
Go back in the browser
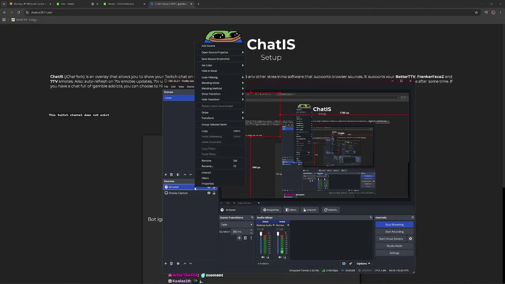(x=4, y=12)
